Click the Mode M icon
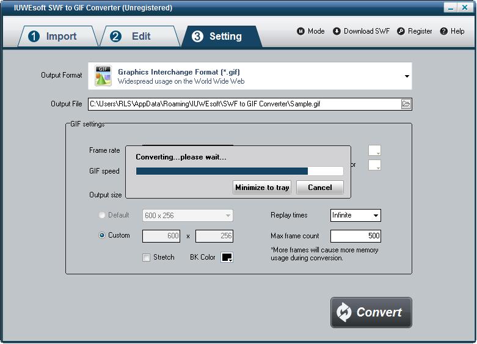This screenshot has height=344, width=477. (300, 31)
